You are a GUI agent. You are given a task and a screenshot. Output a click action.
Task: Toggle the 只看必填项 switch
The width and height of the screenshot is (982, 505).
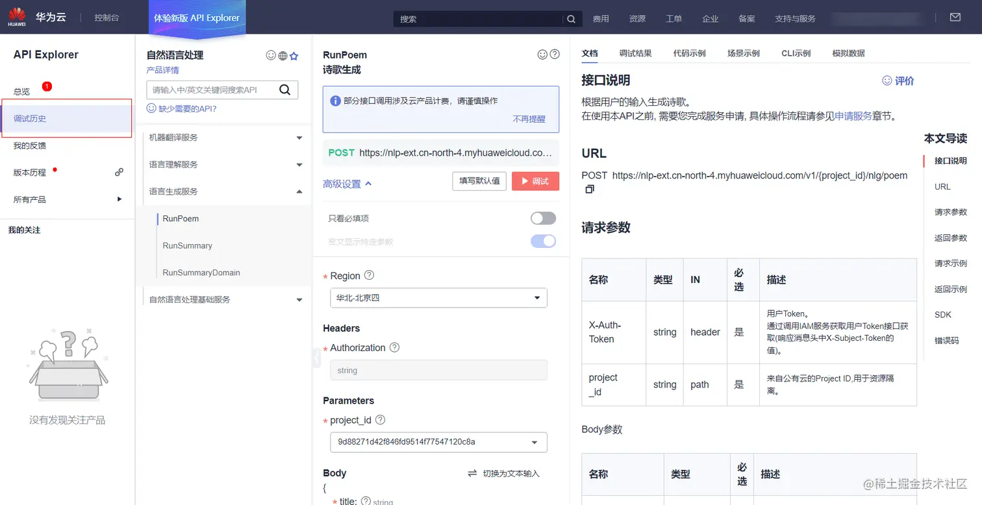544,218
